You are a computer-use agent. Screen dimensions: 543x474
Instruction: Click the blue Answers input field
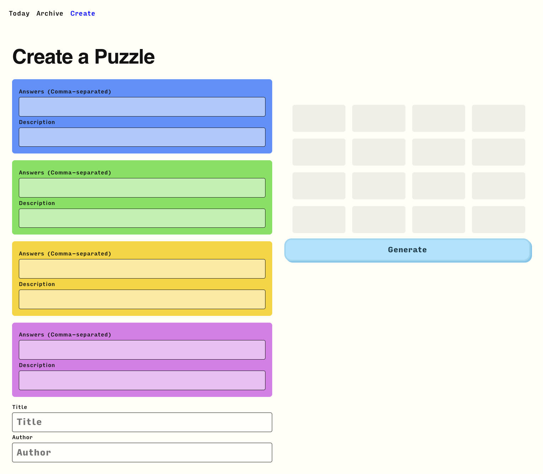[142, 107]
